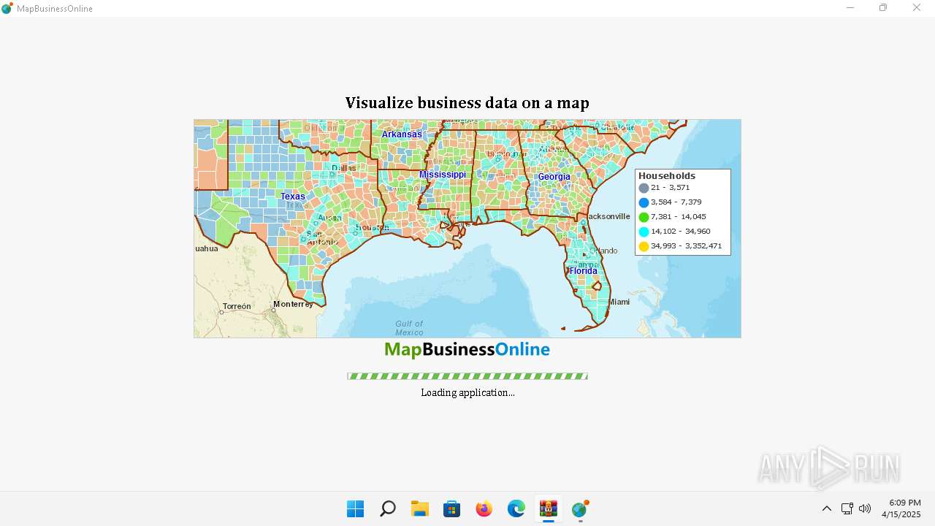This screenshot has width=935, height=526.
Task: Click the blue 3,584 - 7,379 legend swatch
Action: 644,202
